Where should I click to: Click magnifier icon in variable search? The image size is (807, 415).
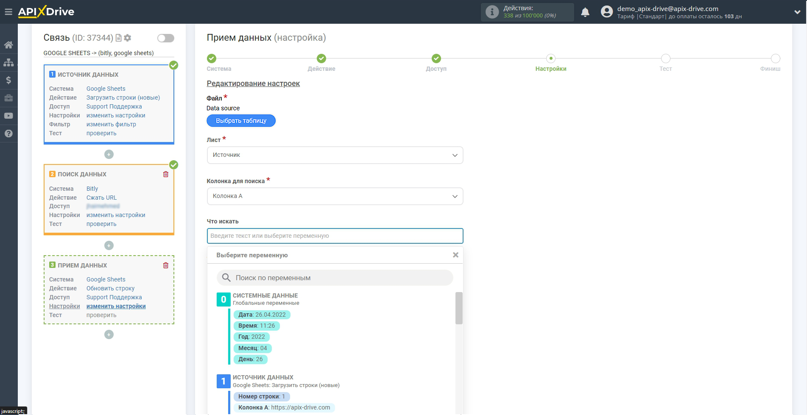tap(226, 278)
